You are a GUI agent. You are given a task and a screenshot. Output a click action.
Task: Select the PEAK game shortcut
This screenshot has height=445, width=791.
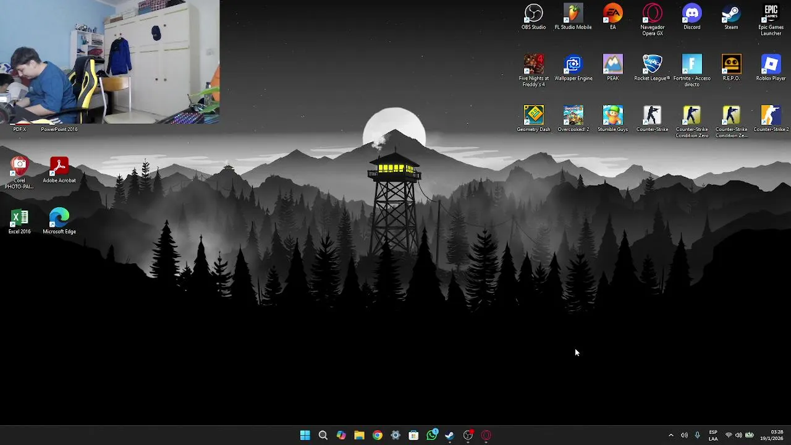point(612,68)
